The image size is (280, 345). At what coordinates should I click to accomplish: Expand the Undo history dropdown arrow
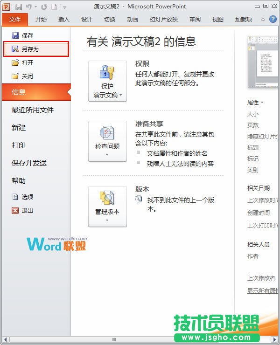coord(35,7)
